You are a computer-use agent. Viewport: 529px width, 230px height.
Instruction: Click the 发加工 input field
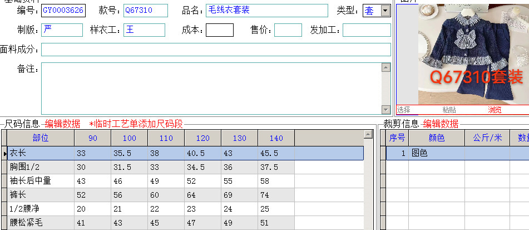367,30
